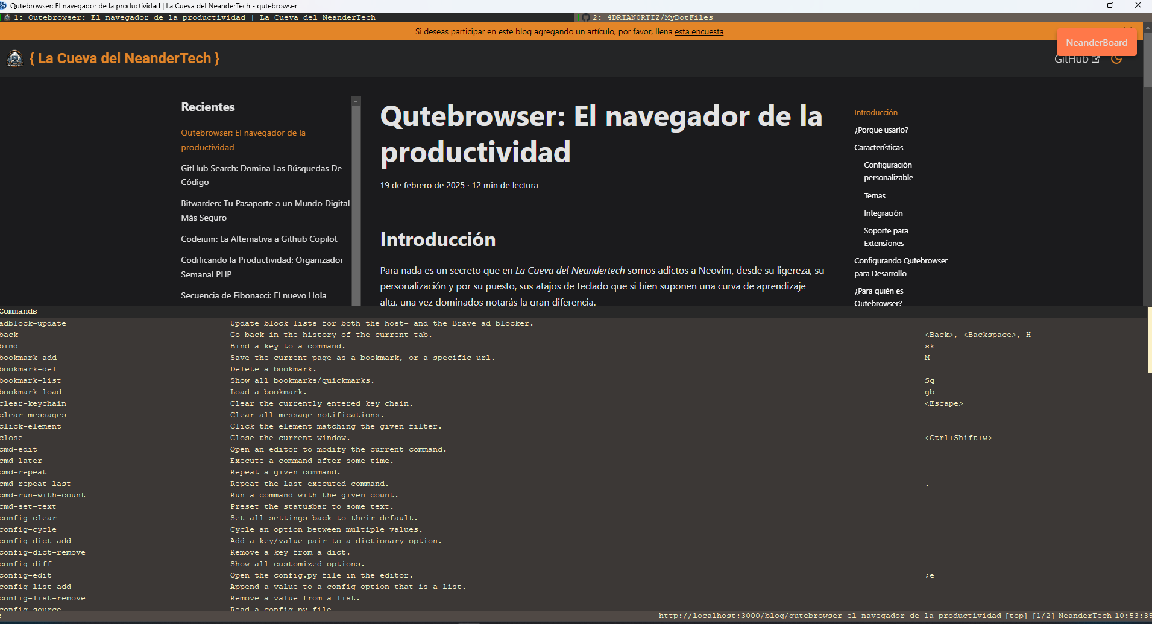Click the '<Ctrl+Shift+w>' keybinding cell

[958, 438]
